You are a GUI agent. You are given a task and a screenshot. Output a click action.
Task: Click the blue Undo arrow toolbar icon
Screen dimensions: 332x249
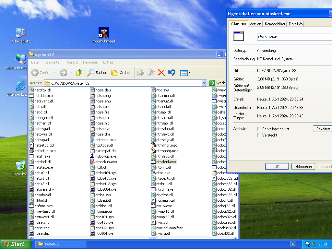pos(172,73)
